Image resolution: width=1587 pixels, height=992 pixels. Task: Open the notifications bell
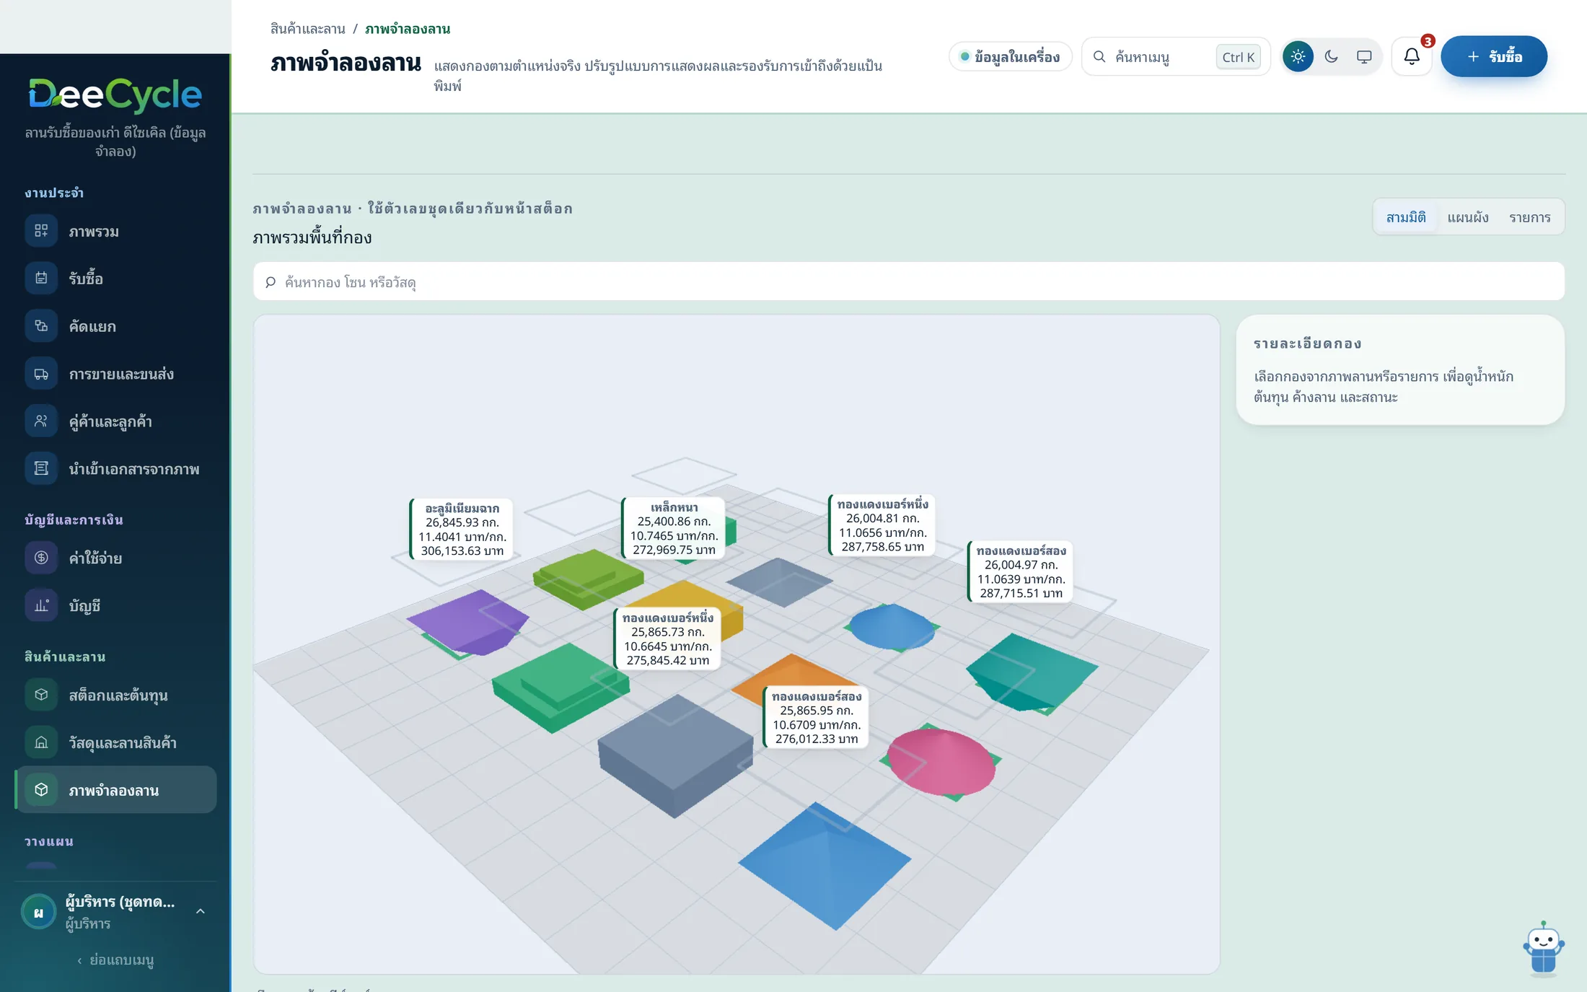point(1412,56)
